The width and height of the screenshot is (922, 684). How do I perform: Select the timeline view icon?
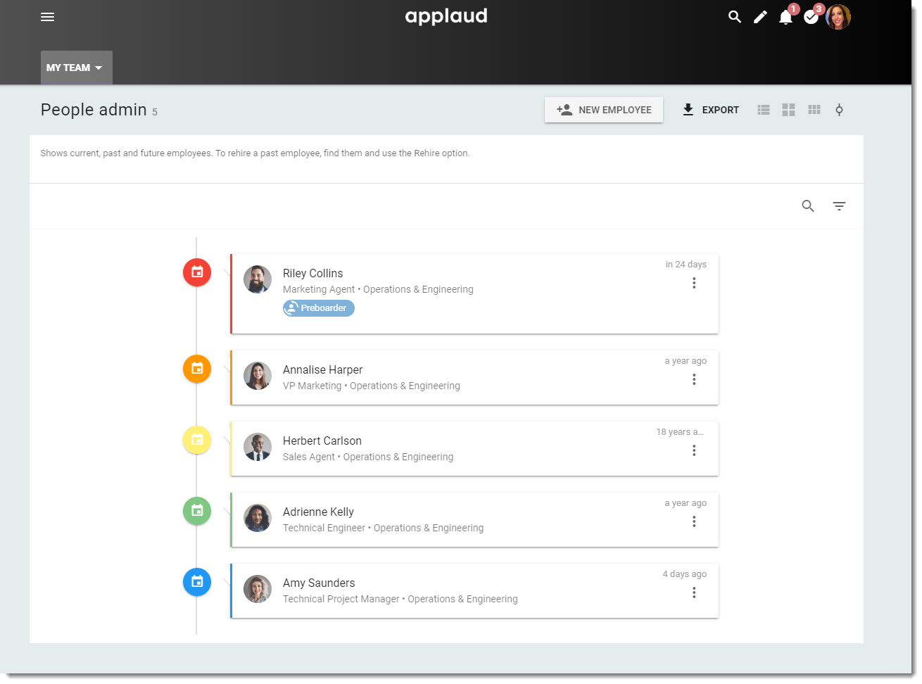[839, 110]
